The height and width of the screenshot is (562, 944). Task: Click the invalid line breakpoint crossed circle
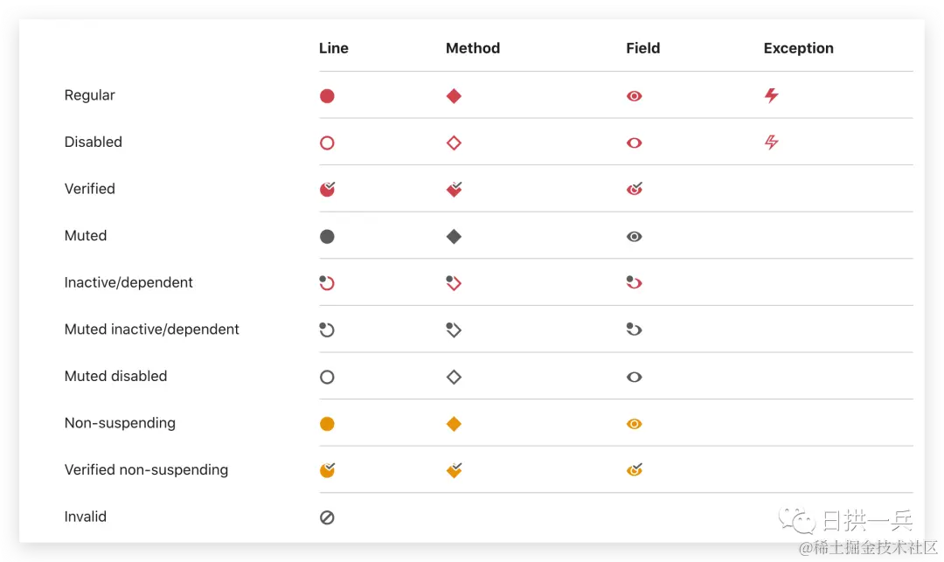coord(327,517)
